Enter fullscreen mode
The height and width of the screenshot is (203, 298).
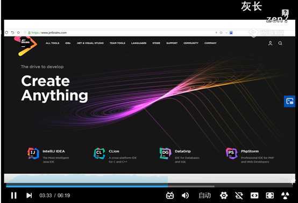pyautogui.click(x=270, y=195)
